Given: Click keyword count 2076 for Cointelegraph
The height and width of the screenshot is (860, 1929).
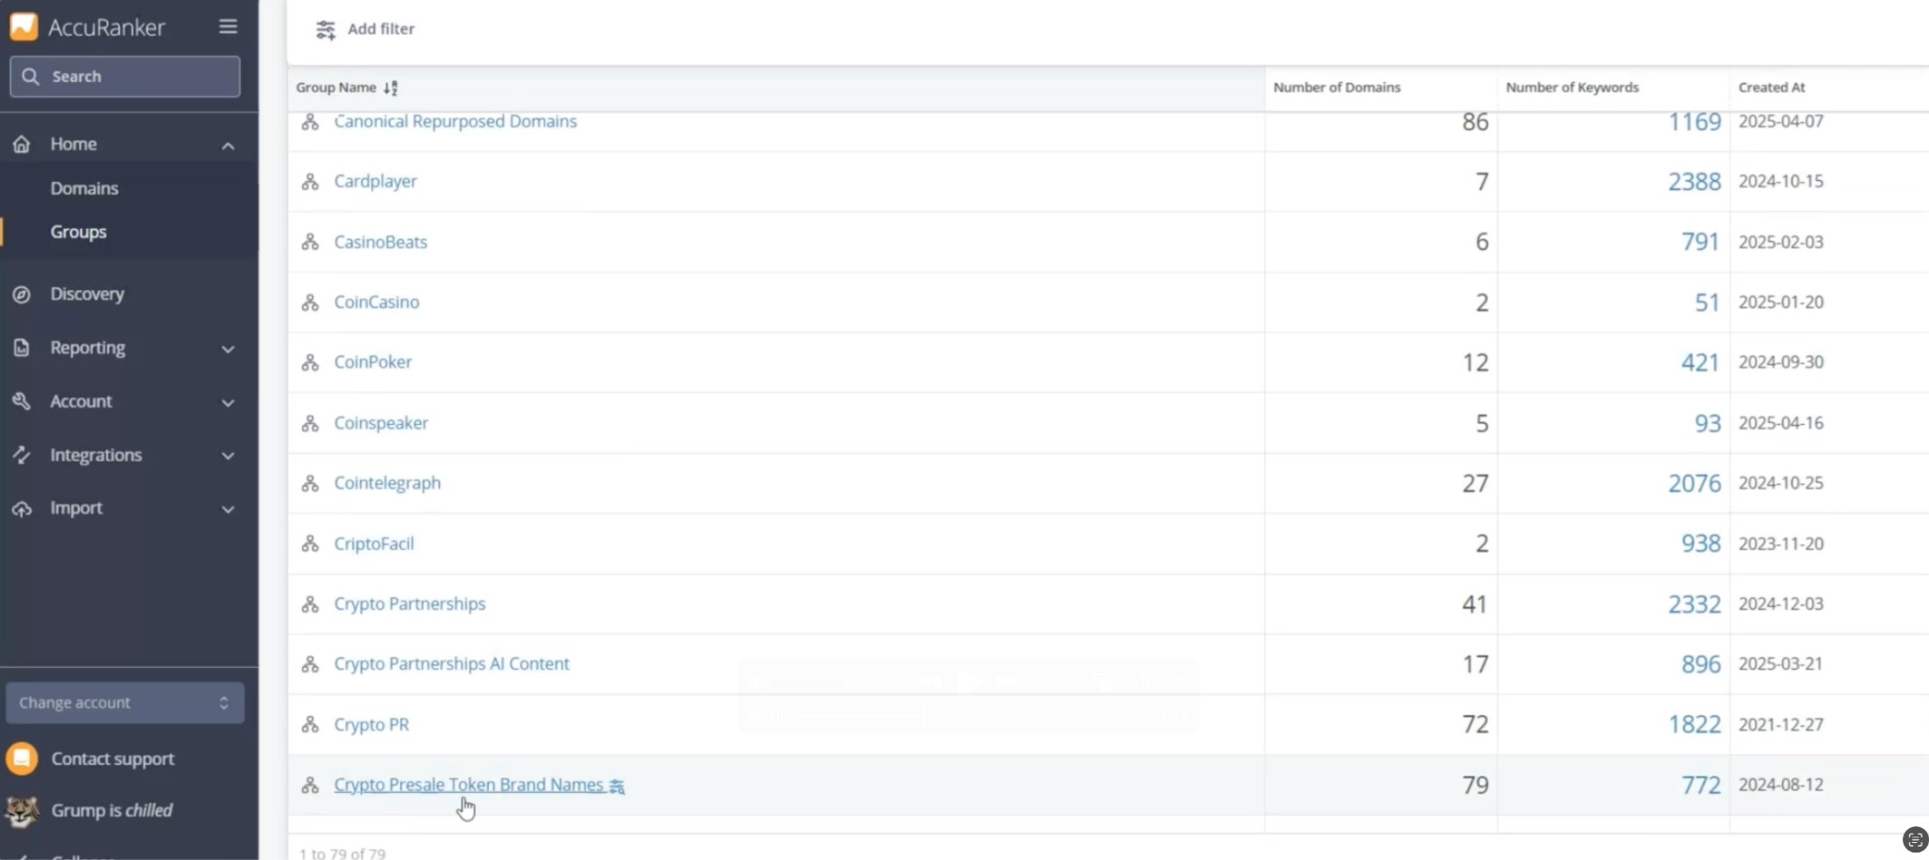Looking at the screenshot, I should pos(1694,483).
